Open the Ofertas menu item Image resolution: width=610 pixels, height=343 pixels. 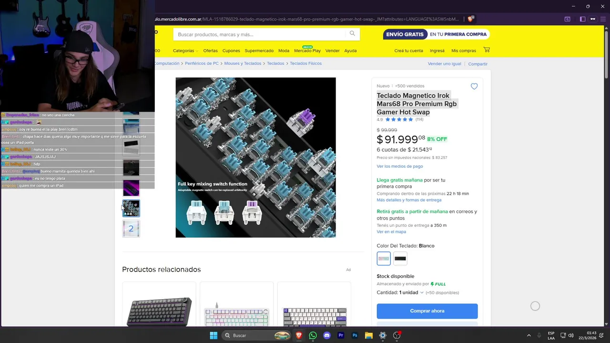click(x=210, y=50)
